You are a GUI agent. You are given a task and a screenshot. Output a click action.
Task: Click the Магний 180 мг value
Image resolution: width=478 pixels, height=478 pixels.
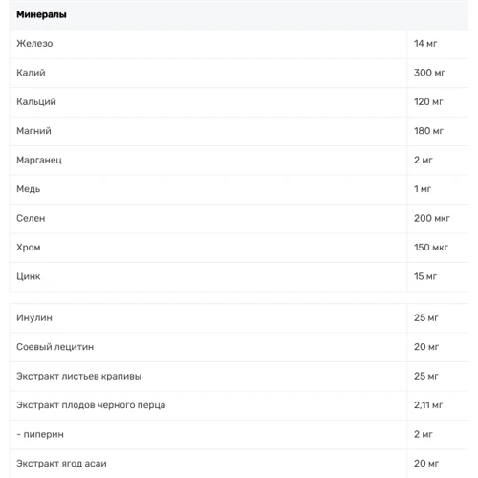428,131
